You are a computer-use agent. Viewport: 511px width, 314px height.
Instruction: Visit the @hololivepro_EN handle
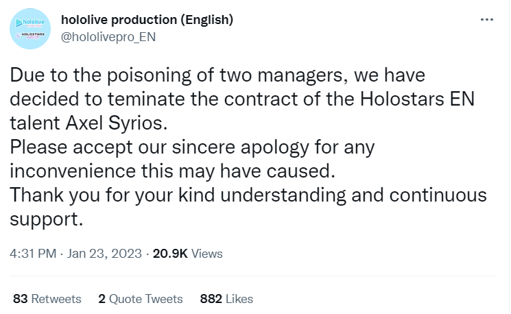point(108,37)
